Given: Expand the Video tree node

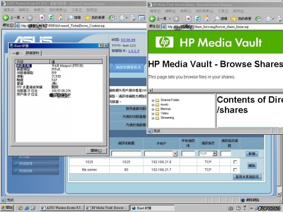Looking at the screenshot, I should coord(153,114).
